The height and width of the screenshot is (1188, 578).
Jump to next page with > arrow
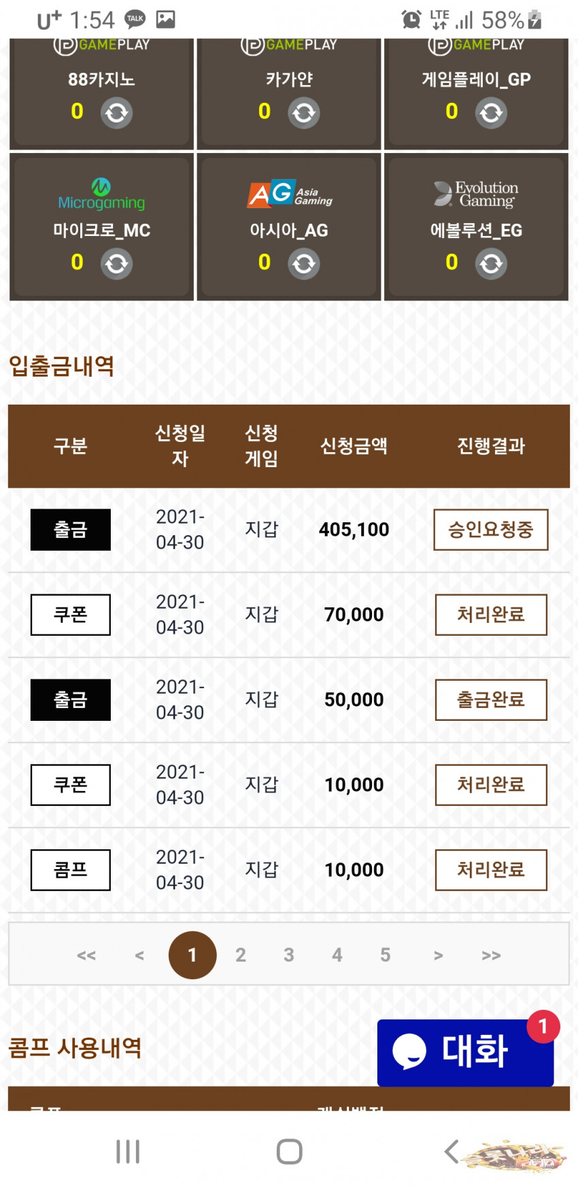tap(439, 955)
